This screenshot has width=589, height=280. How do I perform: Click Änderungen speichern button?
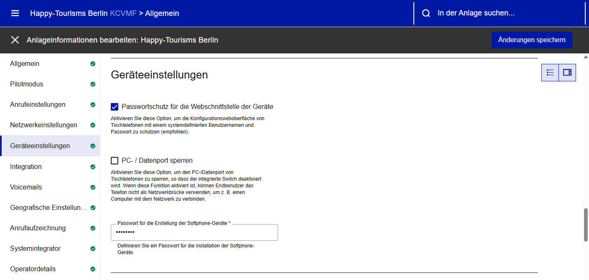coord(532,40)
